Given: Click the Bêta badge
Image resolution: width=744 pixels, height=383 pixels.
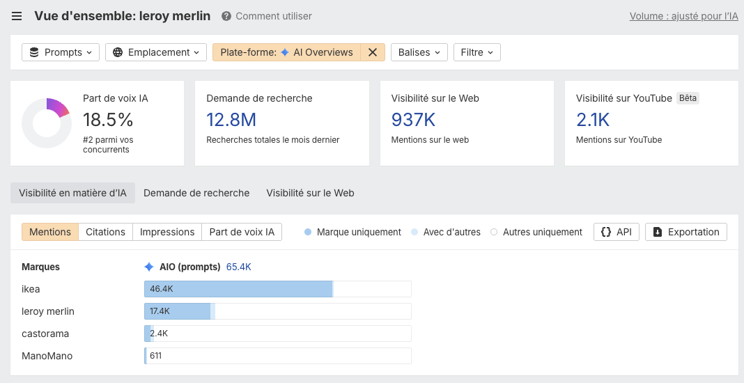Looking at the screenshot, I should click(688, 98).
